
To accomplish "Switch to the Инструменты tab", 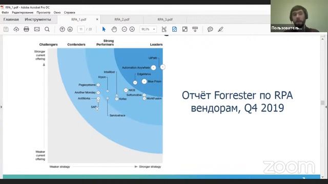I will pyautogui.click(x=38, y=19).
